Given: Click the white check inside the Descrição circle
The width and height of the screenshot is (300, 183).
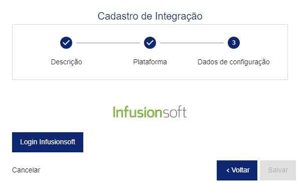Looking at the screenshot, I should (x=66, y=43).
